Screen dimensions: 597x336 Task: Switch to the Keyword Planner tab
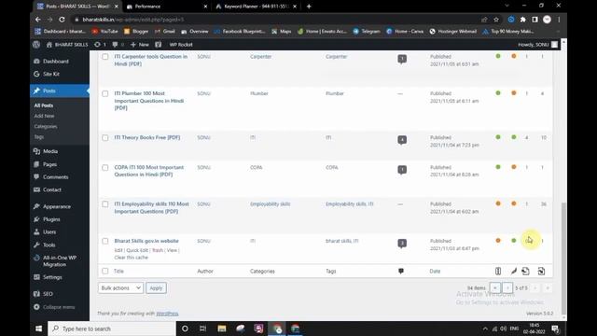256,7
